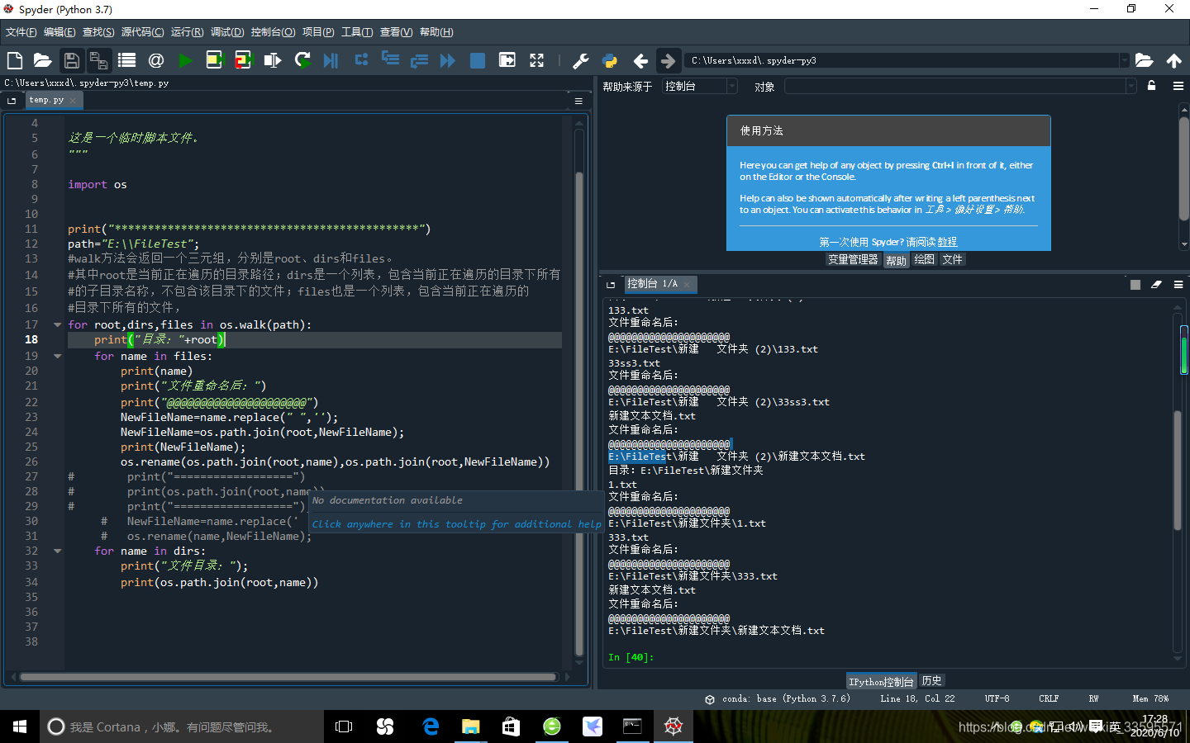Switch to the 文件 pane tab
Screen dimensions: 1190x743
952,259
